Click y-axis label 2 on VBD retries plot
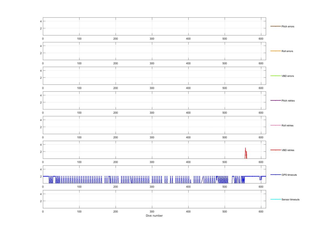The image size is (330, 234). point(41,152)
